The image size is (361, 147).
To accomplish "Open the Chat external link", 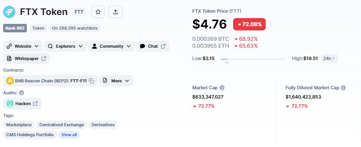I will coord(153,46).
